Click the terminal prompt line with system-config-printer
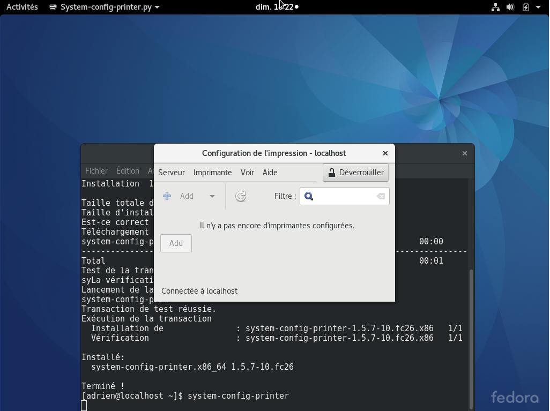Screen dimensions: 550x411 click(185, 396)
